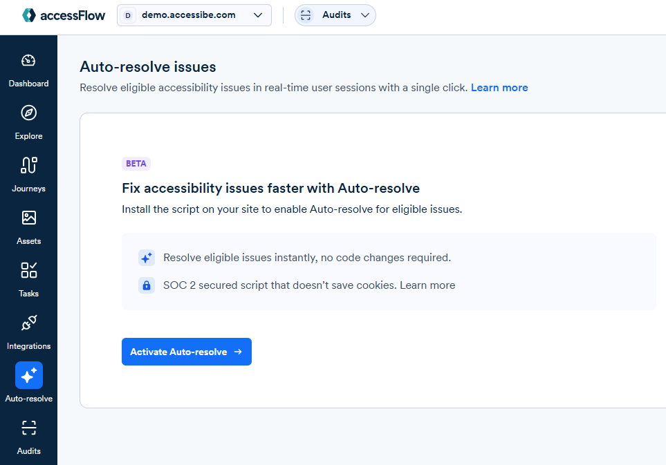Viewport: 666px width, 465px height.
Task: Open the Dashboard gauge icon in sidebar
Action: (x=28, y=61)
